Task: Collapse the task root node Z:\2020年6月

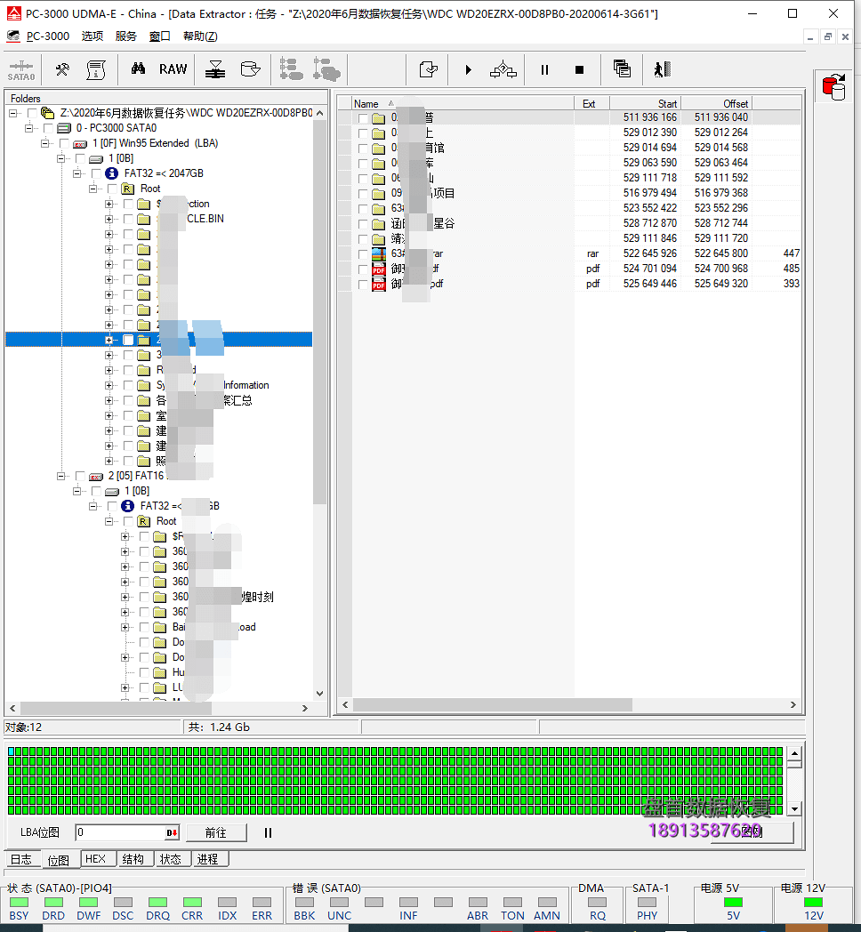Action: [13, 113]
